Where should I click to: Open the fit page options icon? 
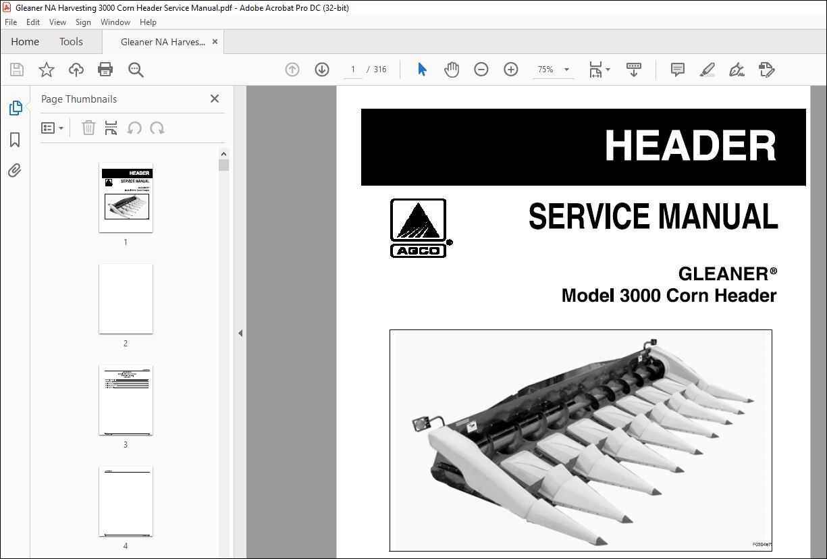(x=599, y=70)
